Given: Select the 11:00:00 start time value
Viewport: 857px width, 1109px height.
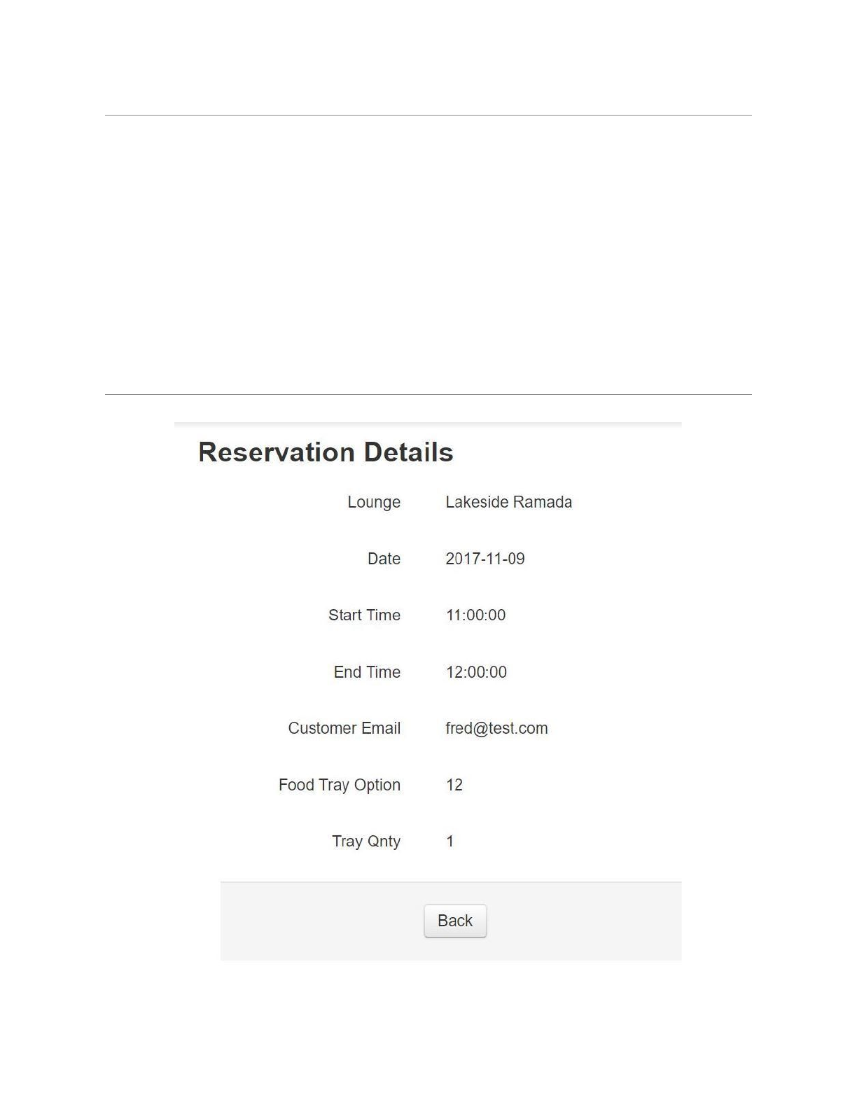Looking at the screenshot, I should pos(475,615).
